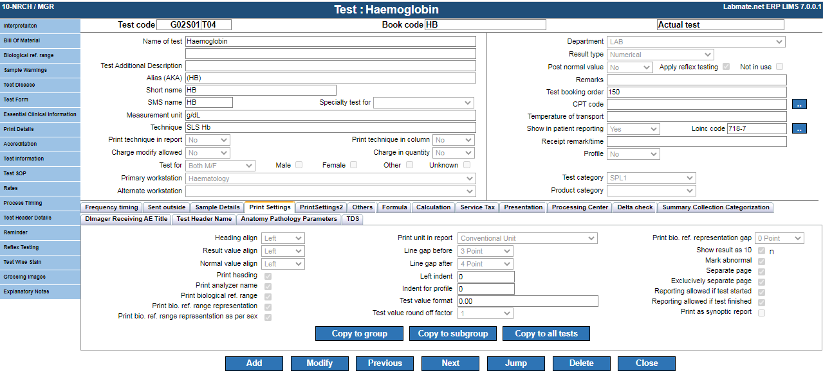Screen dimensions: 823x373
Task: Toggle Print as synoptic report checkbox
Action: click(762, 313)
